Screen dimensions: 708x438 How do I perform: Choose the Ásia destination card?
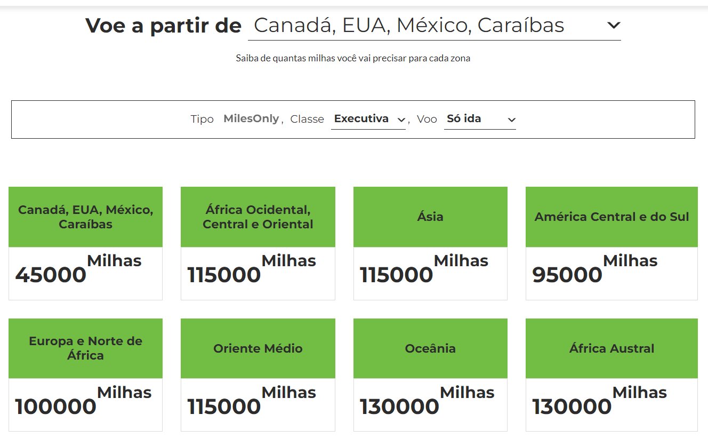pos(430,243)
